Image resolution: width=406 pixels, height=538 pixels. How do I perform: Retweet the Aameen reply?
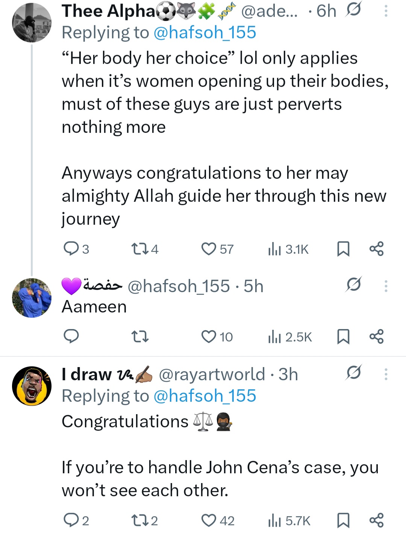[x=140, y=336]
